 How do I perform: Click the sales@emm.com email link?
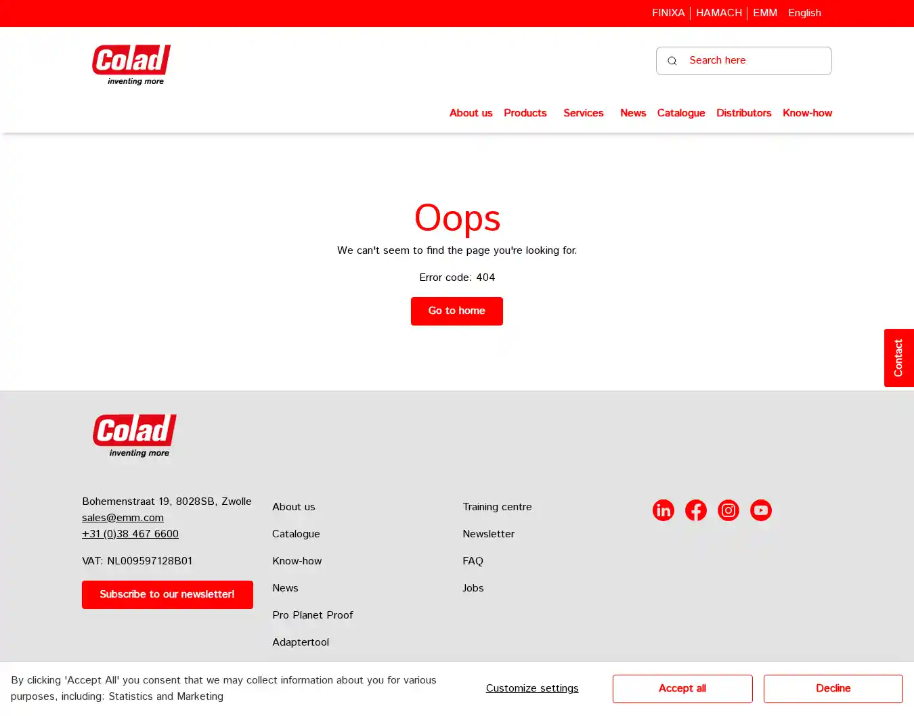(x=123, y=518)
